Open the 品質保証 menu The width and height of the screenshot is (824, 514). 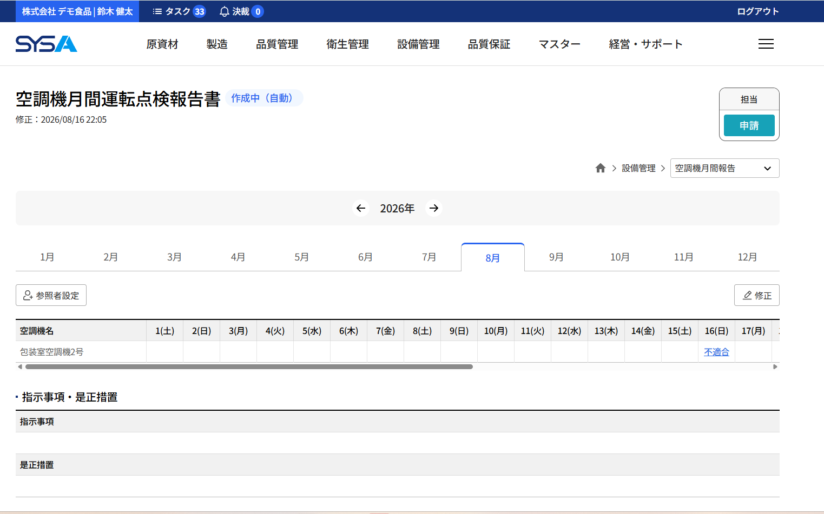(489, 44)
